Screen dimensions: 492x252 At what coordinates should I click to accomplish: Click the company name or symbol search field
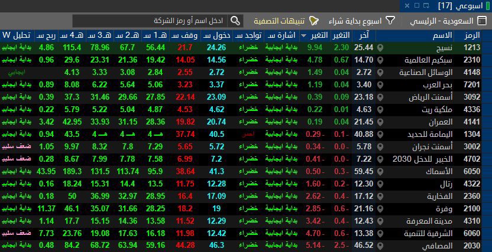tap(151, 21)
